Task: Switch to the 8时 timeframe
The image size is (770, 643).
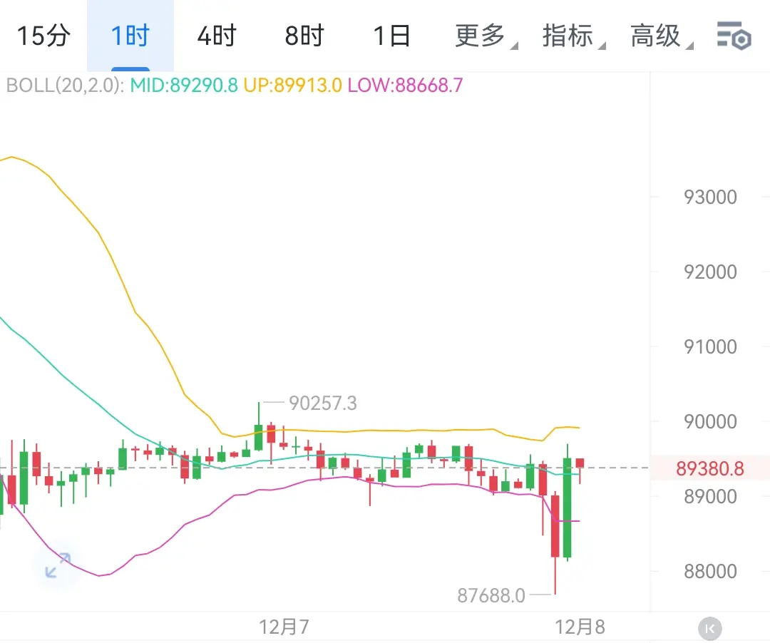Action: (x=304, y=36)
